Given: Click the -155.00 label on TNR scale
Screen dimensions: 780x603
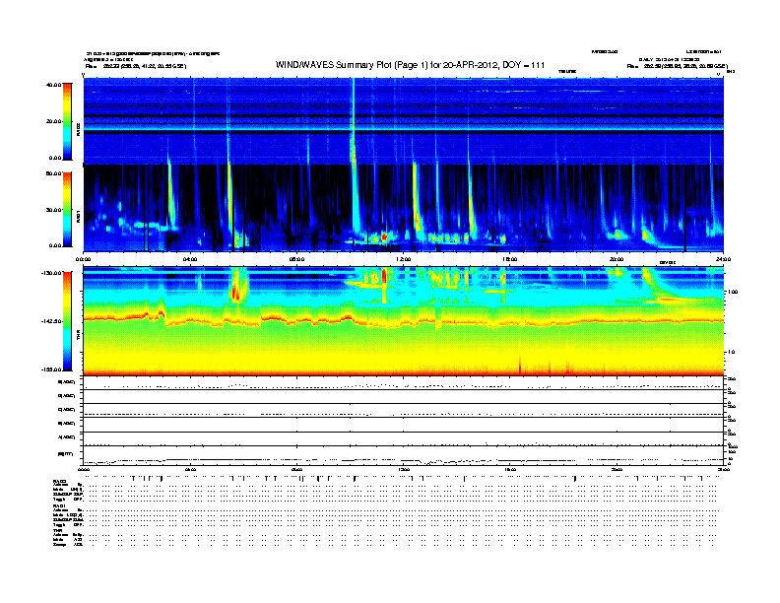Looking at the screenshot, I should click(x=51, y=369).
